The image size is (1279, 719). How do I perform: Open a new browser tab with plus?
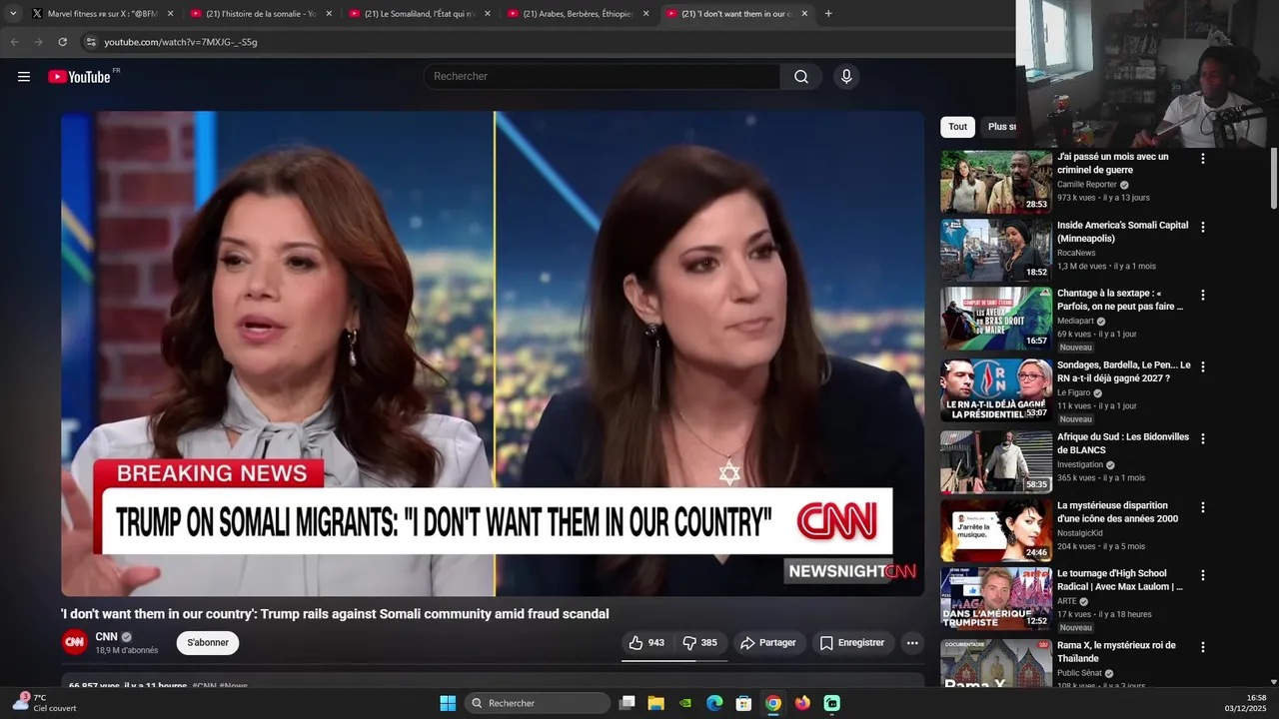(828, 14)
